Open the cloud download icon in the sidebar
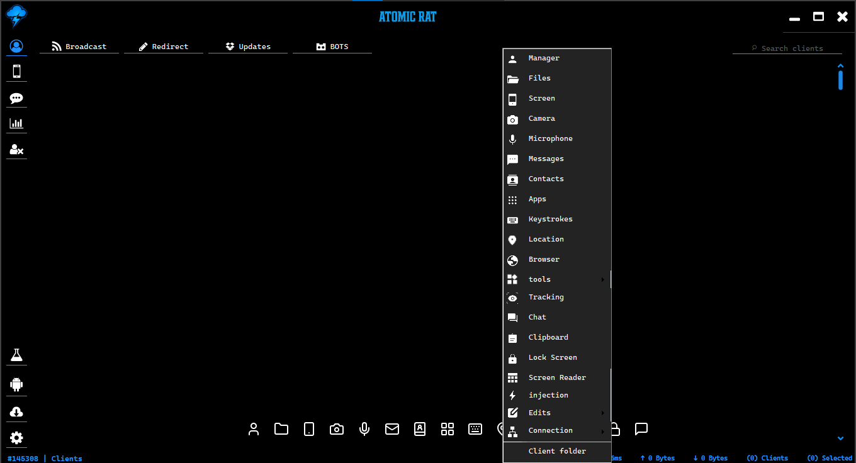Viewport: 856px width, 463px height. (16, 411)
